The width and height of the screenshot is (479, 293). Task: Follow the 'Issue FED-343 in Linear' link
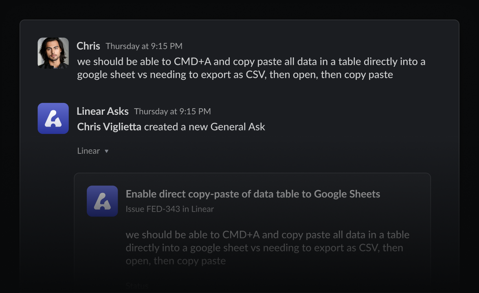tap(170, 209)
